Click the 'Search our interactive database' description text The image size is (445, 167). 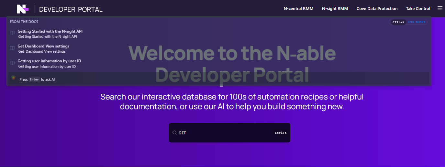[232, 101]
